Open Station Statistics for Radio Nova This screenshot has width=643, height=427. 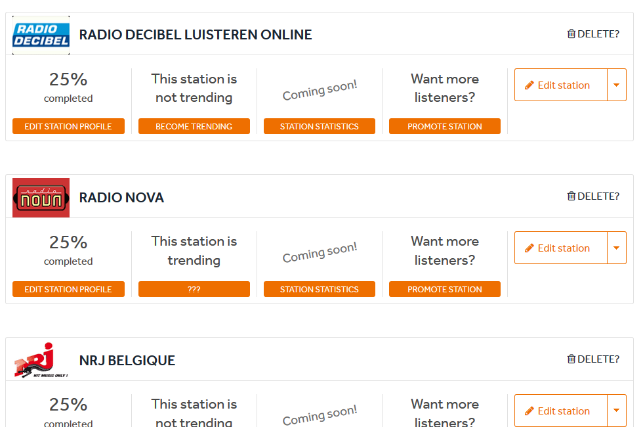(319, 289)
